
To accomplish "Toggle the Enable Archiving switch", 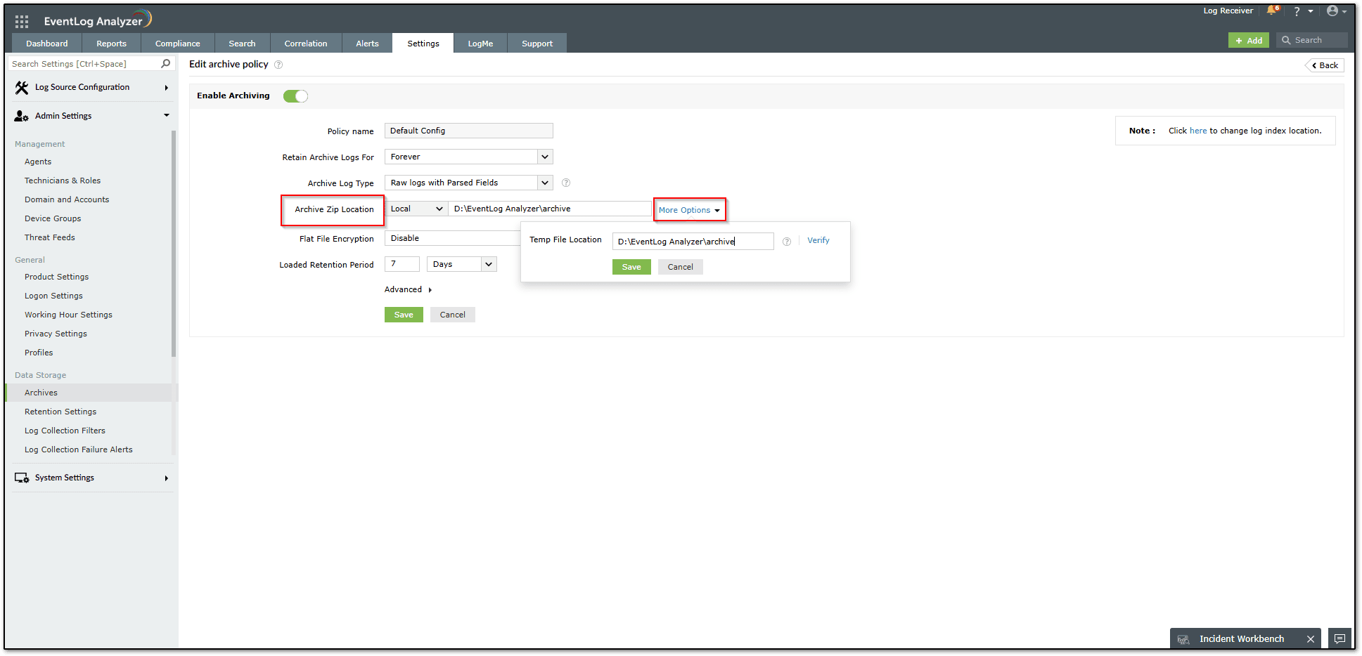I will [295, 96].
